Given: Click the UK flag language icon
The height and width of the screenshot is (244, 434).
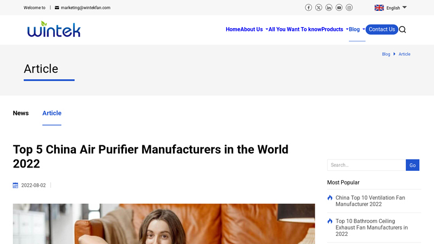Looking at the screenshot, I should 379,8.
